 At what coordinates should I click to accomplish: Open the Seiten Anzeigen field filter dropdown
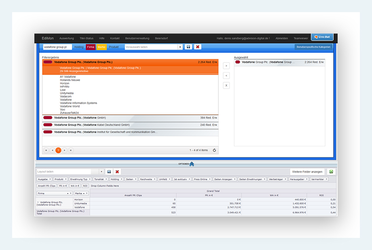click(235, 179)
